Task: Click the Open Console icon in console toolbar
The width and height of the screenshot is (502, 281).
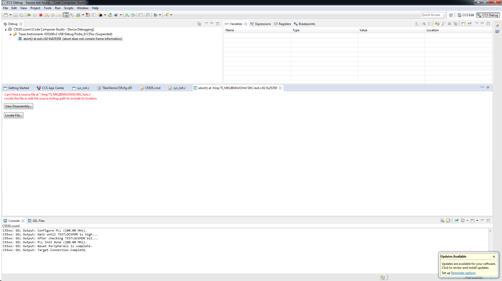Action: click(473, 221)
